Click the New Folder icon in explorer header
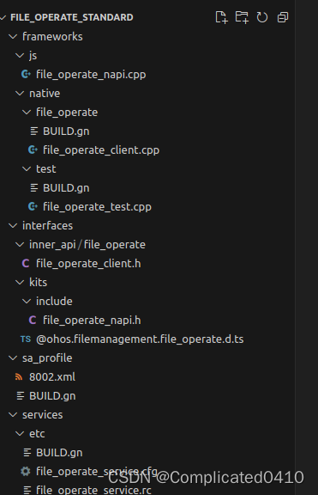The height and width of the screenshot is (495, 318). pyautogui.click(x=242, y=17)
